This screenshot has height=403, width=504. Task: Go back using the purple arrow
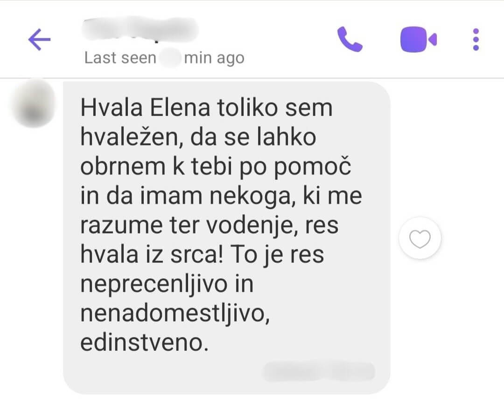coord(40,40)
